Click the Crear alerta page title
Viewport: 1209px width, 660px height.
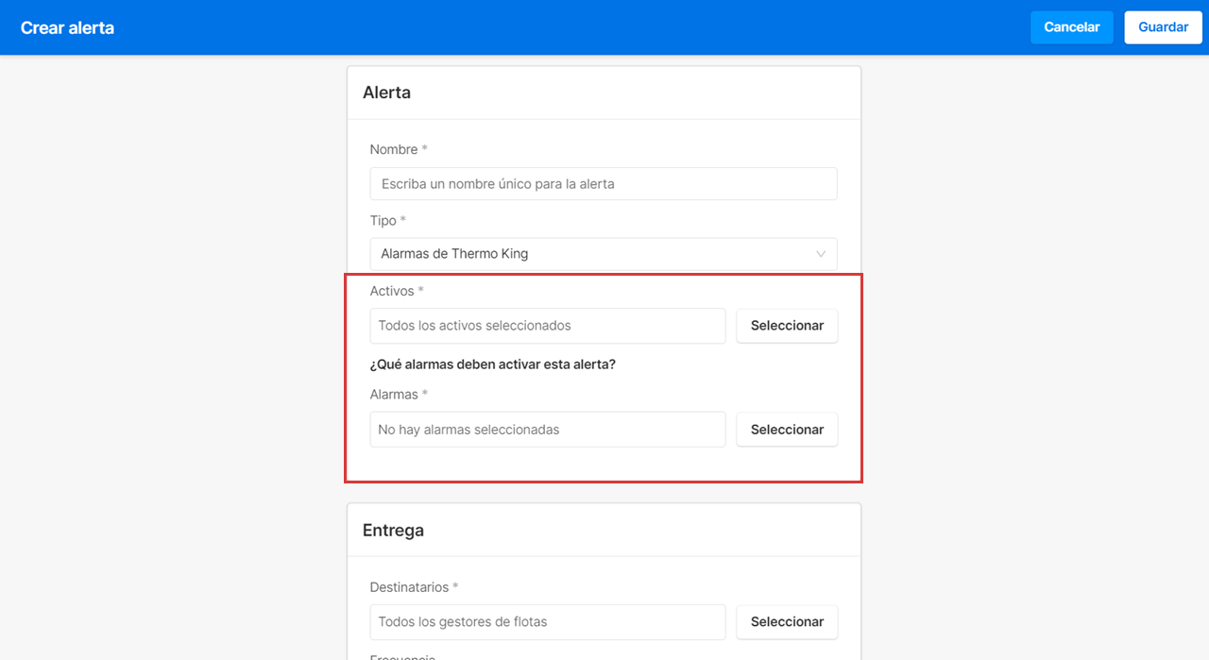coord(67,27)
